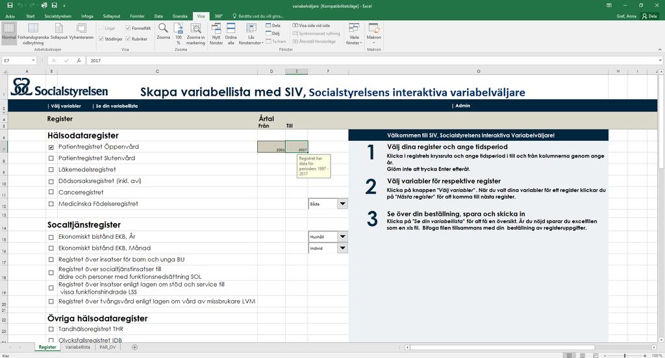Click Se din variabellista button

116,106
